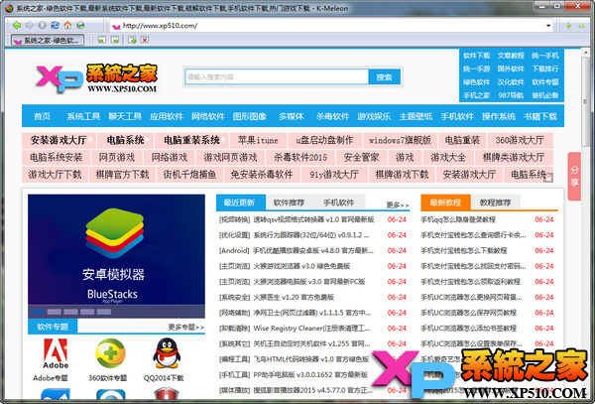Image resolution: width=595 pixels, height=404 pixels.
Task: Click 更多>> beside the 手机软件 tab
Action: coord(398,205)
